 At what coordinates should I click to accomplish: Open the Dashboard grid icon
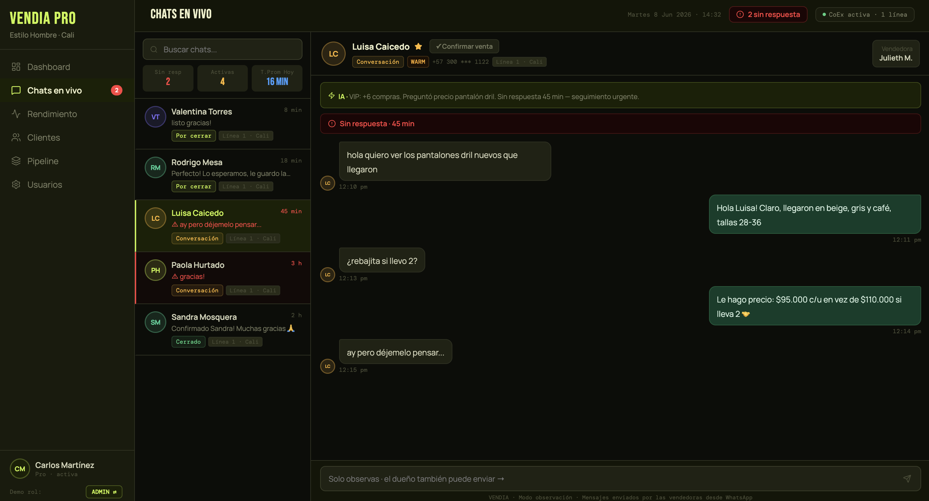pos(16,67)
